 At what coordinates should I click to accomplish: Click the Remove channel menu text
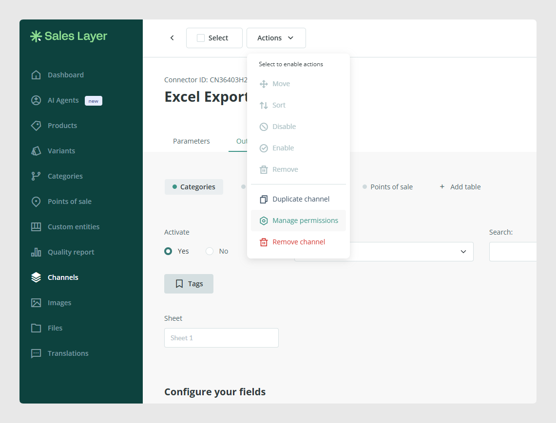coord(299,242)
